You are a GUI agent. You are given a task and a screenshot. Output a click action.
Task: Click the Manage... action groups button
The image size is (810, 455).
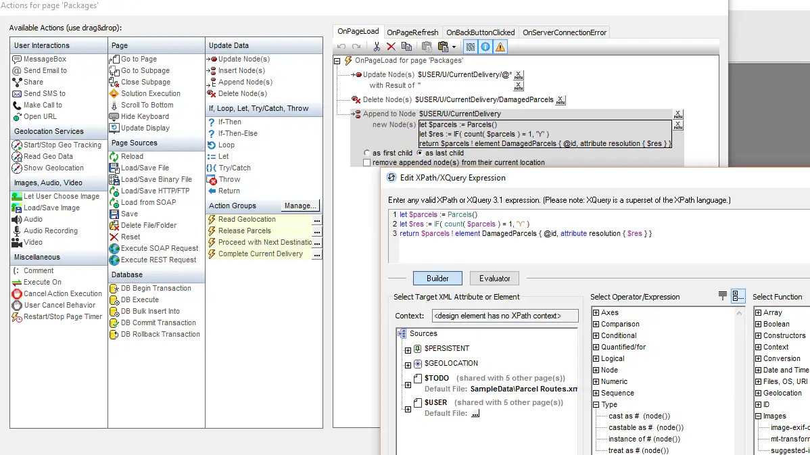pos(300,206)
